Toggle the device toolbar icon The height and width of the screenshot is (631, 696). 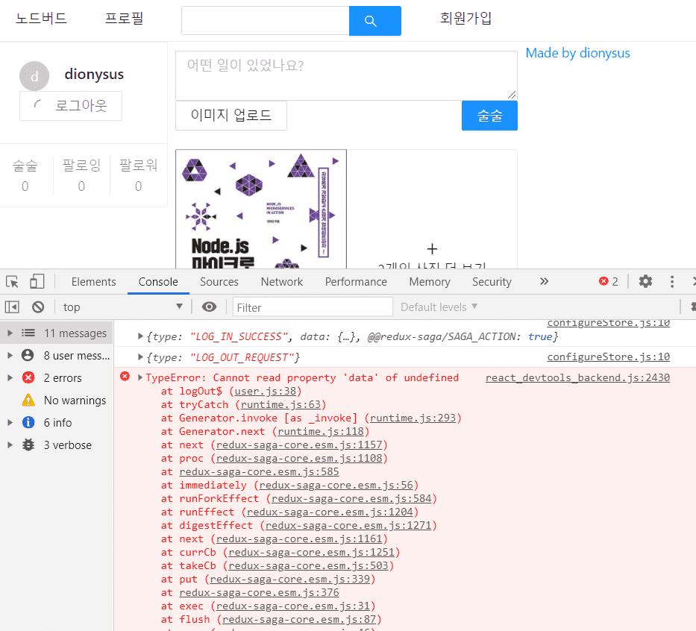[x=37, y=282]
